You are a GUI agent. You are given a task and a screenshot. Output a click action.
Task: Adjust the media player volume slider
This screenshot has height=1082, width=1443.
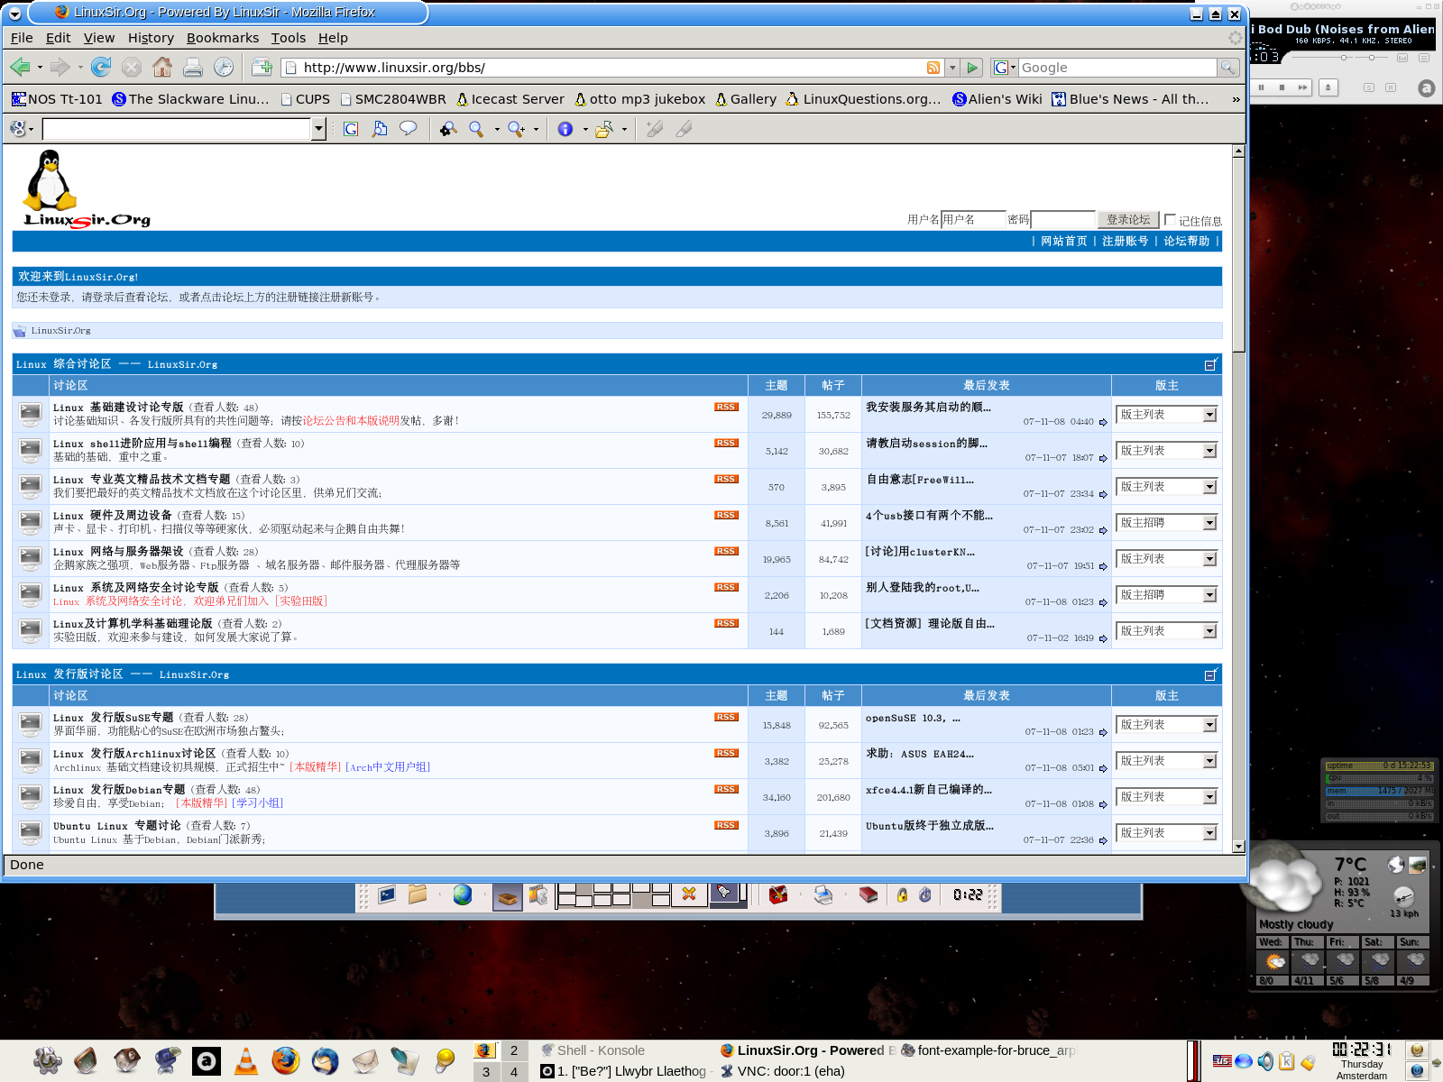tap(1344, 58)
